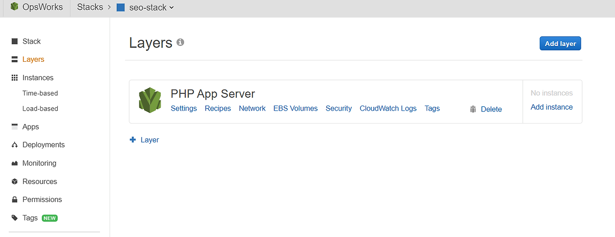This screenshot has height=237, width=615.
Task: Click the blue seo-stack square icon
Action: 121,8
